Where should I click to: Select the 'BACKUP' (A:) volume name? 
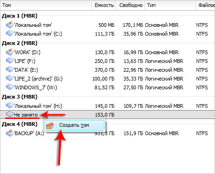(x=29, y=133)
